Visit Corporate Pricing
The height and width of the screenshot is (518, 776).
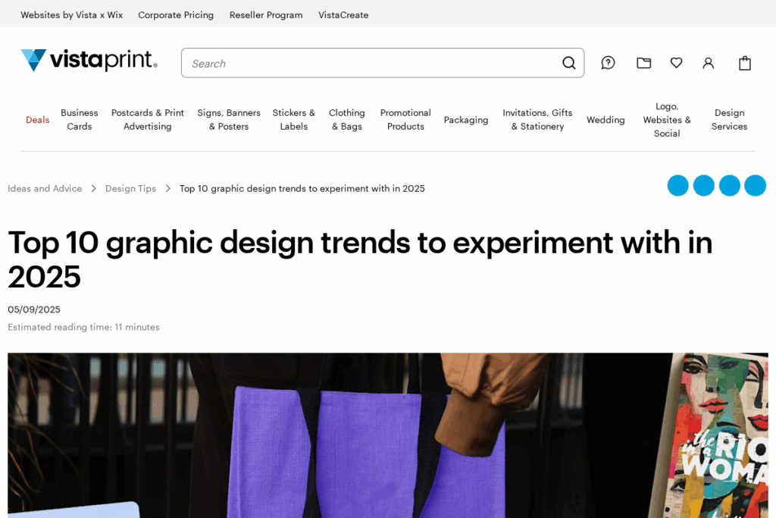[x=176, y=14]
